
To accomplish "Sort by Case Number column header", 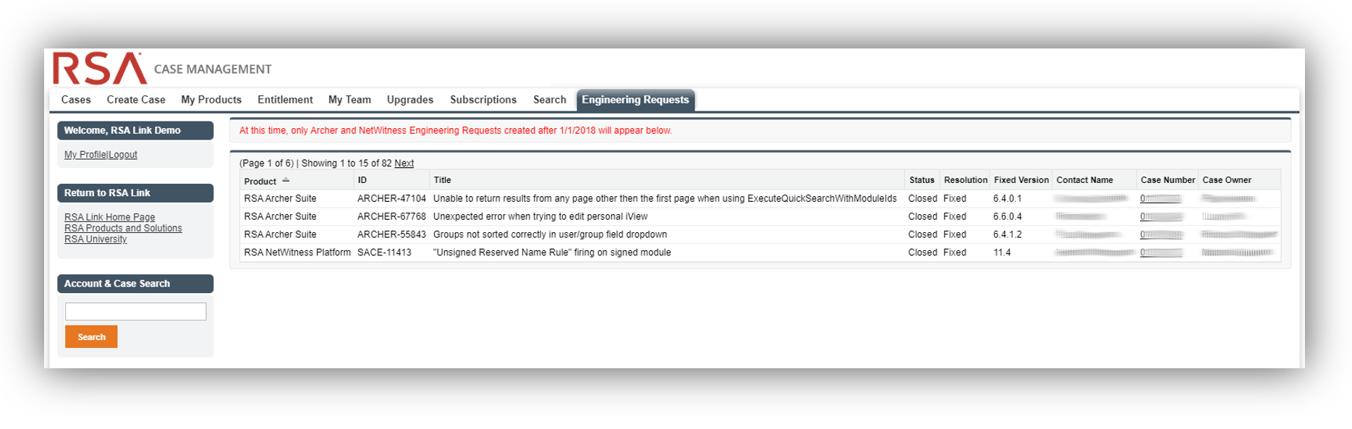I will point(1168,180).
